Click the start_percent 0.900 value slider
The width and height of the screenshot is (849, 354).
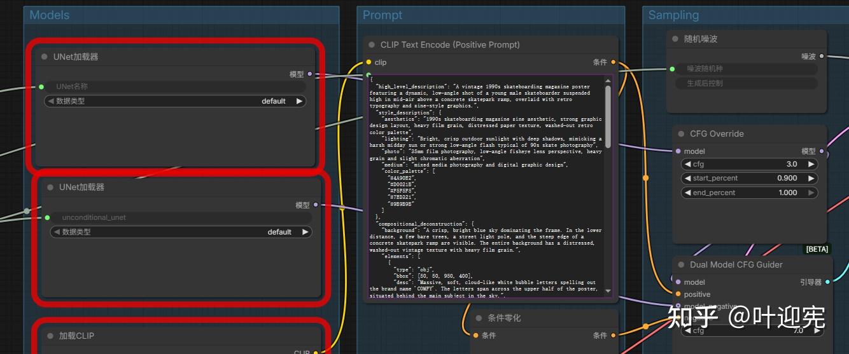pyautogui.click(x=749, y=178)
